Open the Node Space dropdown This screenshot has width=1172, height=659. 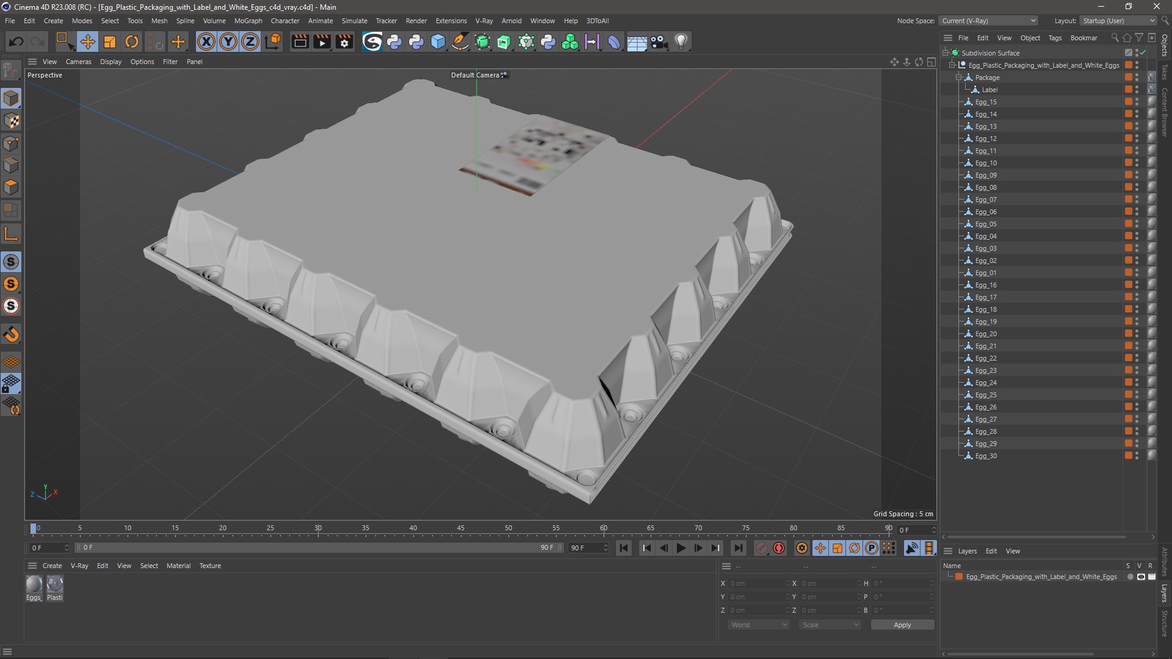click(988, 21)
